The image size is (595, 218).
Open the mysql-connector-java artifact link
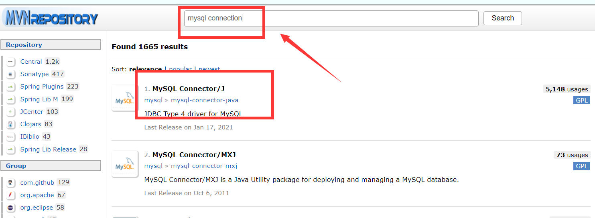click(205, 100)
